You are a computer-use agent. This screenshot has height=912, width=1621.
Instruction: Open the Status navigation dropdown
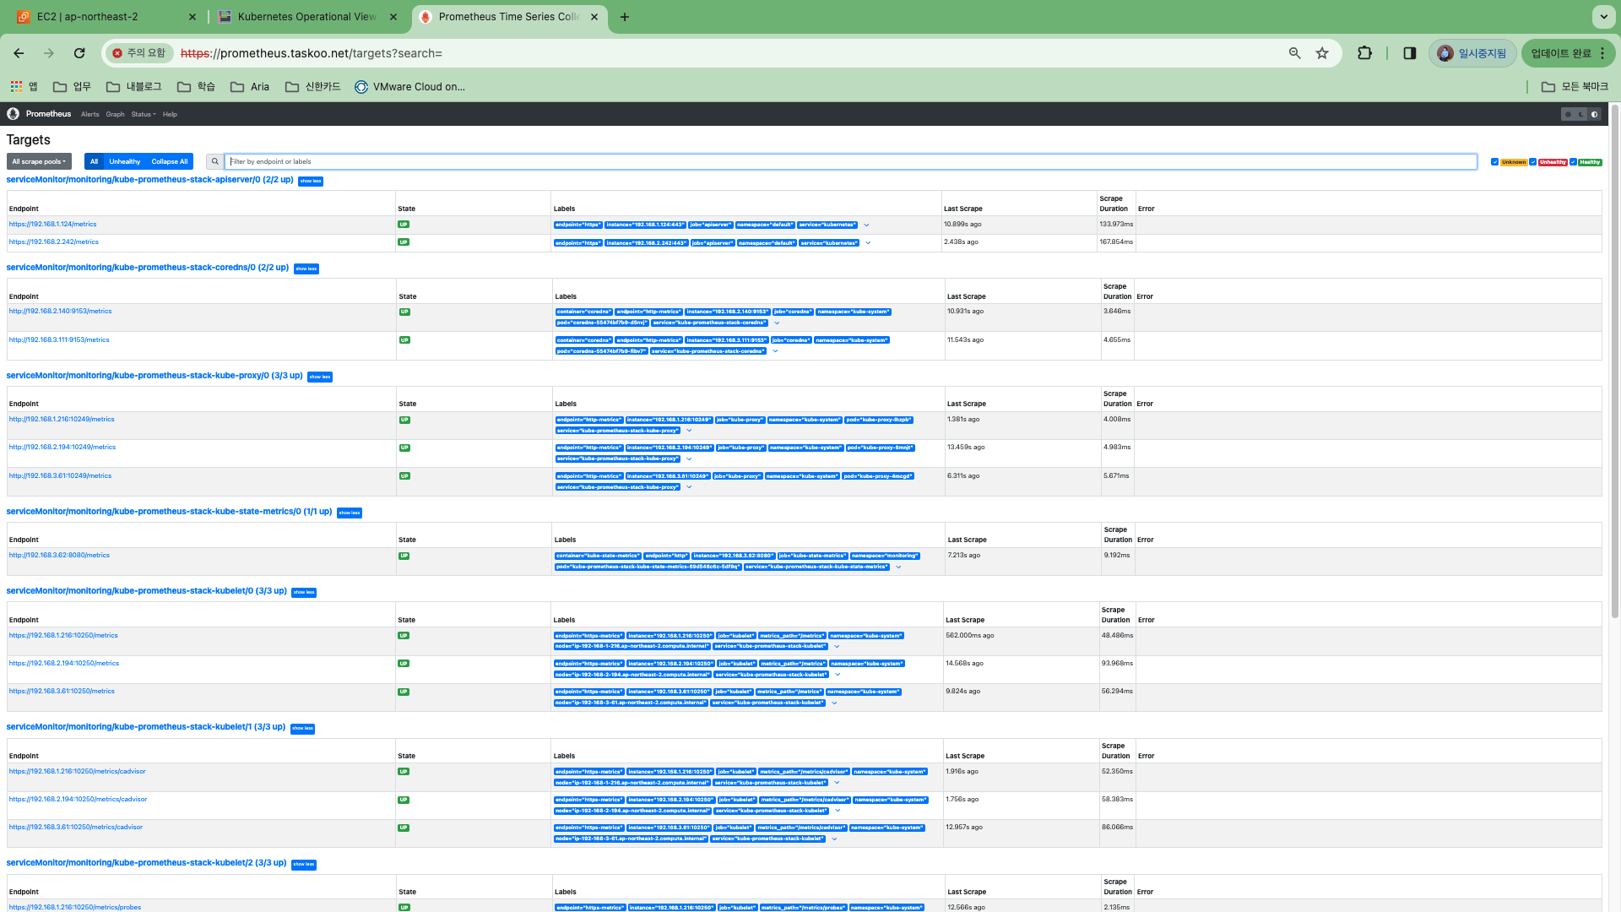click(144, 114)
